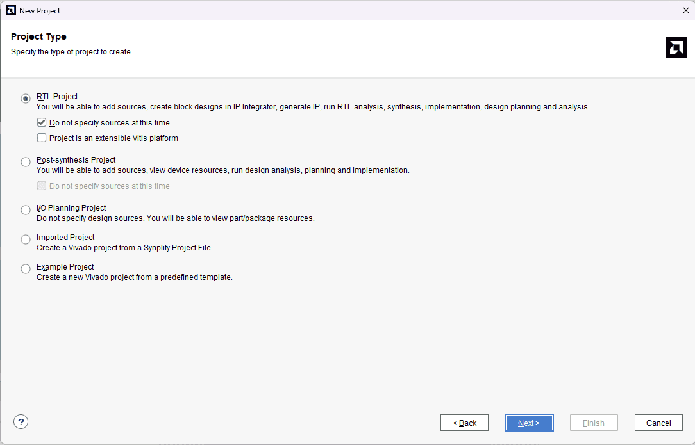Select the RTL Project radio button
Screen dimensions: 695x445
(x=26, y=99)
